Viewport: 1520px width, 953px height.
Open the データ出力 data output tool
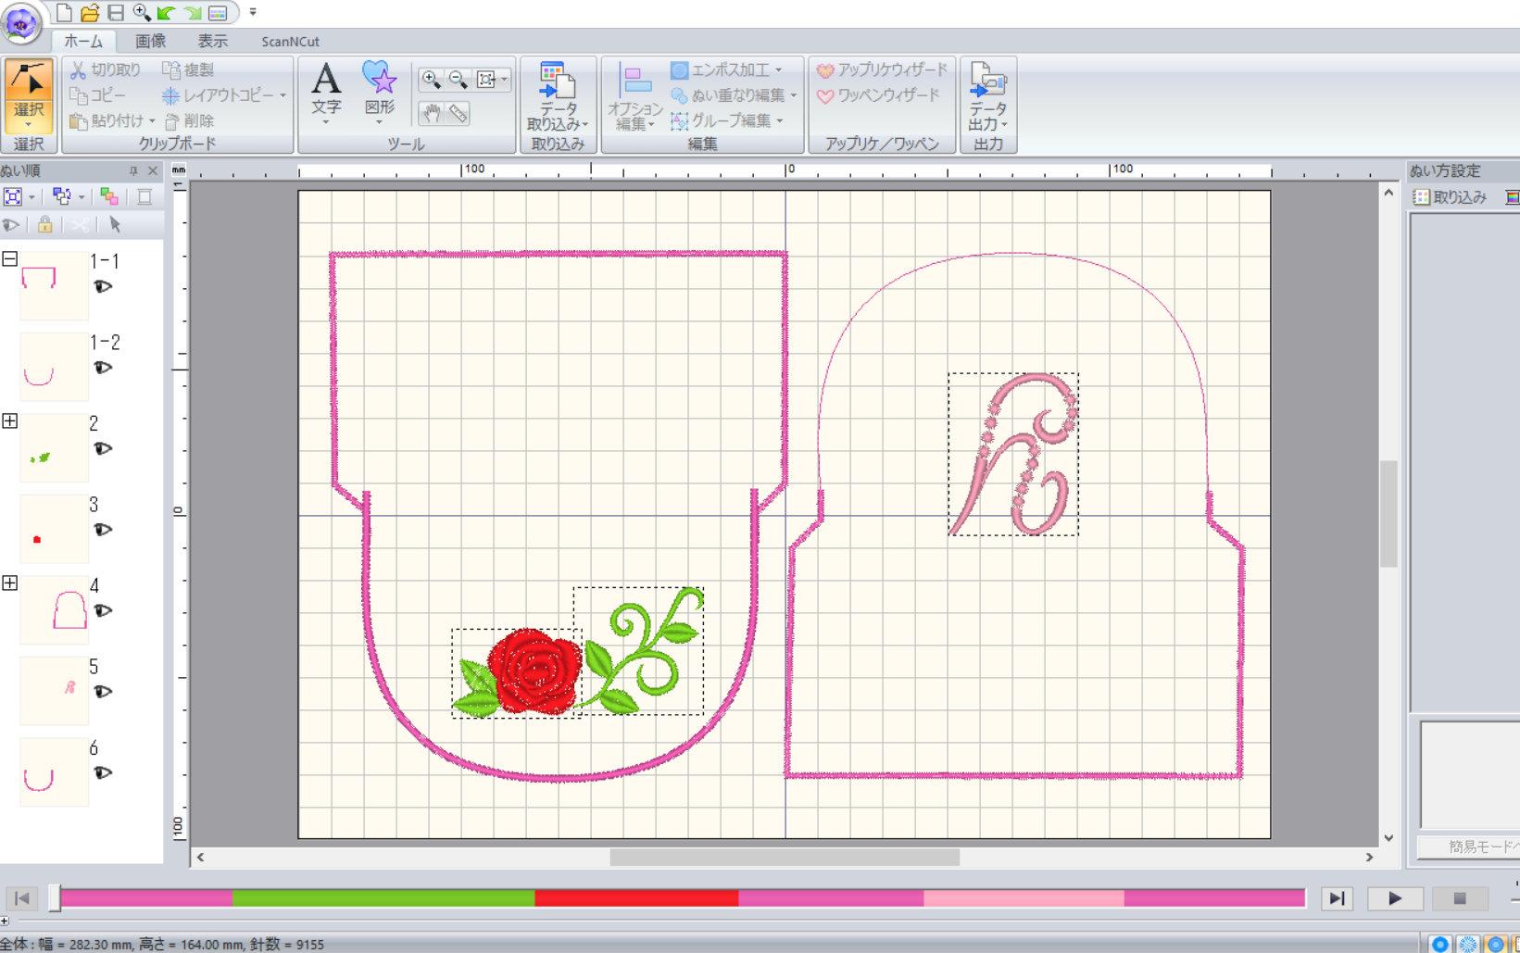(x=988, y=96)
